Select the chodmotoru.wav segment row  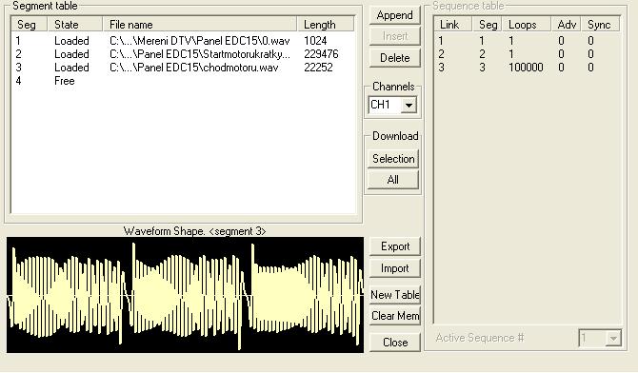(x=183, y=68)
